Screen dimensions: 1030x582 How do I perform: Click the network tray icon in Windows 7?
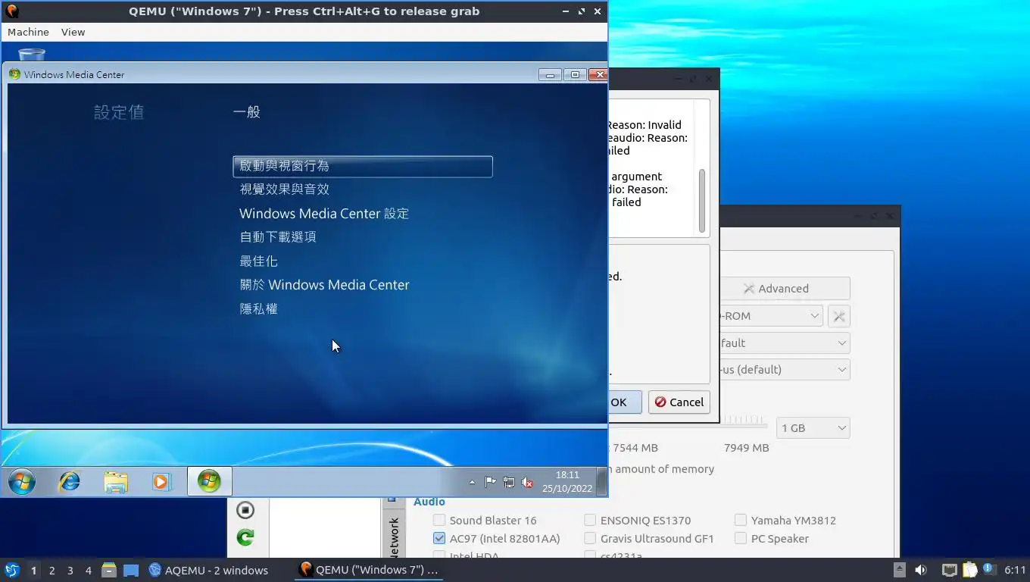509,482
